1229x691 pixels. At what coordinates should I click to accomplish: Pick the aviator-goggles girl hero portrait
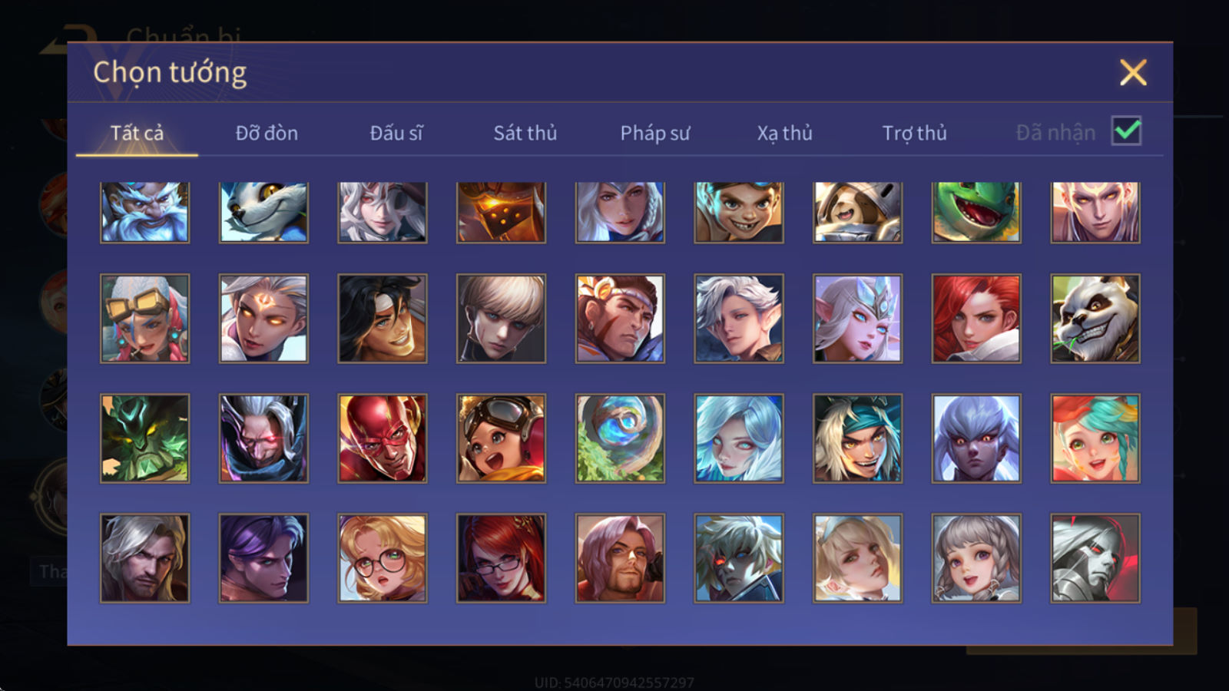click(501, 438)
